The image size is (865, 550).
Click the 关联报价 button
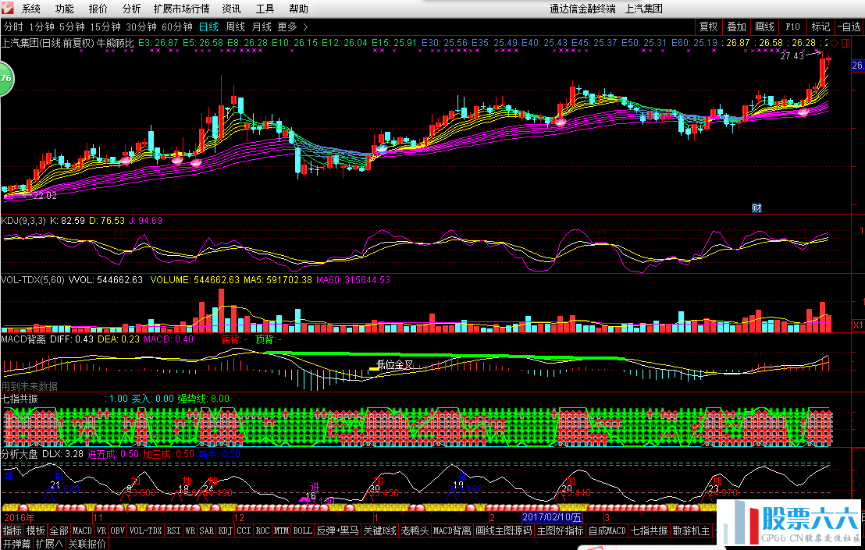point(87,544)
